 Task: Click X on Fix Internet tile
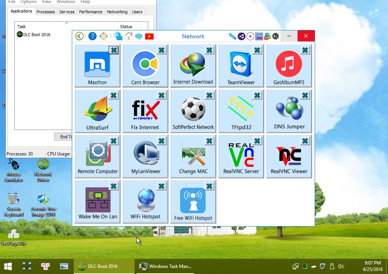[162, 95]
